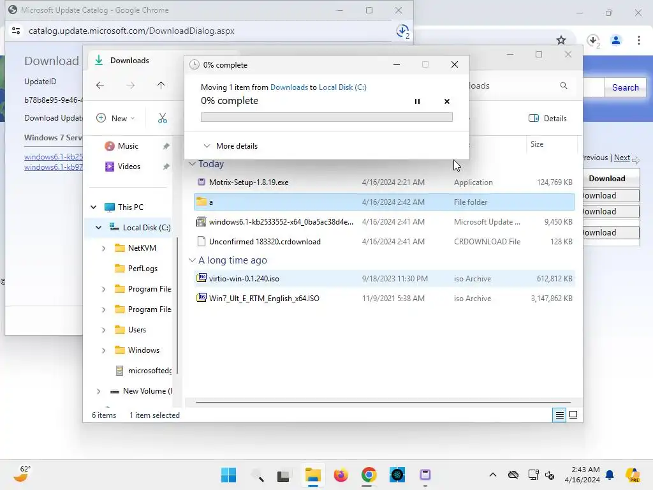This screenshot has width=653, height=490.
Task: Go up one folder level
Action: [x=161, y=85]
